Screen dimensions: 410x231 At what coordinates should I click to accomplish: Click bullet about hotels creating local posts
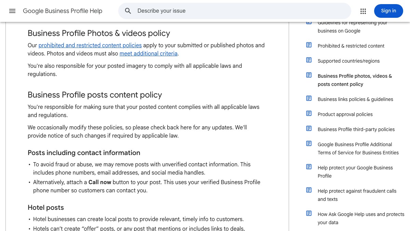click(x=138, y=219)
